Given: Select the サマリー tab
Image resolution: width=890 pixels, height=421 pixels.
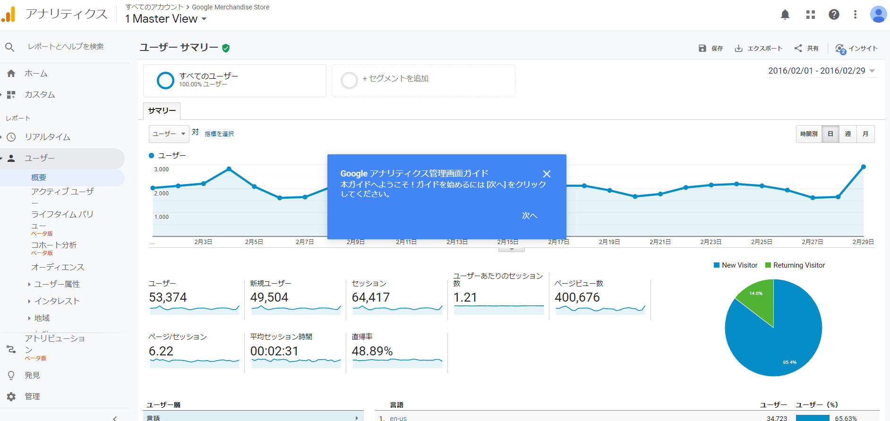Looking at the screenshot, I should (162, 110).
